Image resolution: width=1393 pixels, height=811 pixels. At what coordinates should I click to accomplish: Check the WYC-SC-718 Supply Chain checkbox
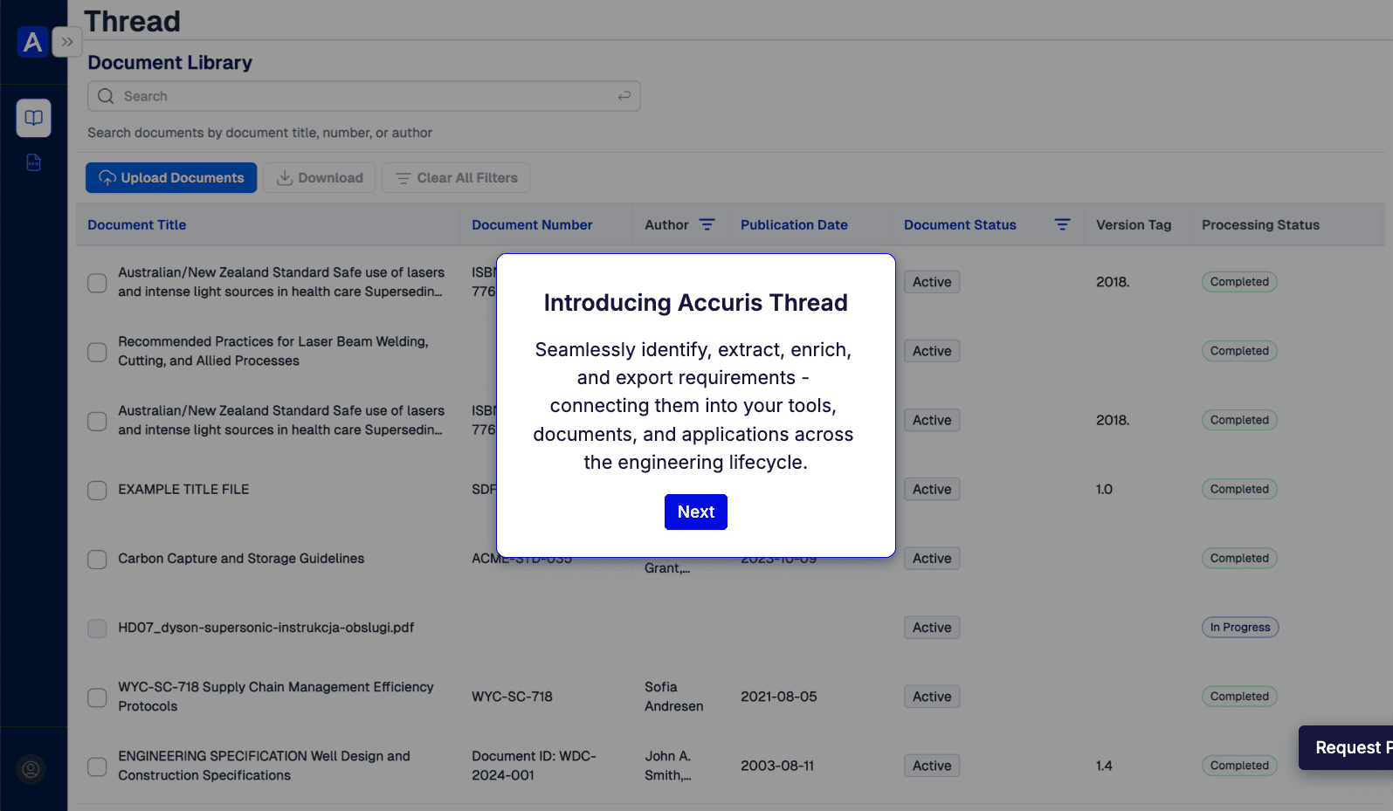(x=97, y=698)
